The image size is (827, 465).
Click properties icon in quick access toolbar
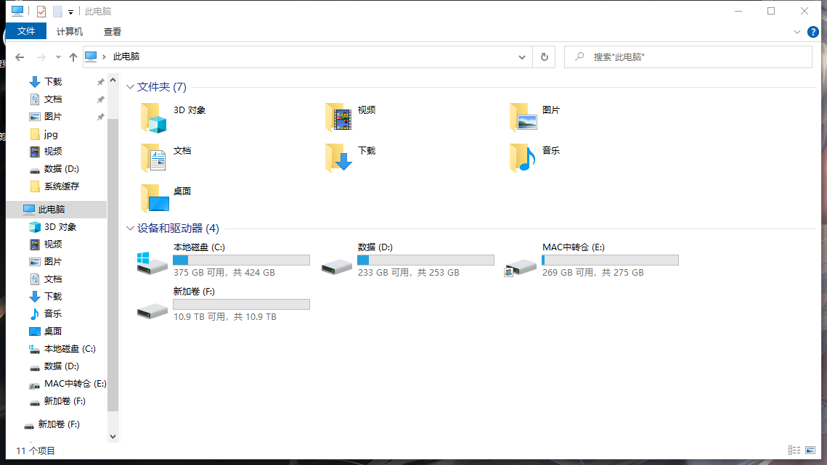(41, 11)
